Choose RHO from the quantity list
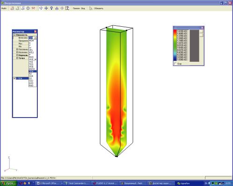 click(x=33, y=57)
